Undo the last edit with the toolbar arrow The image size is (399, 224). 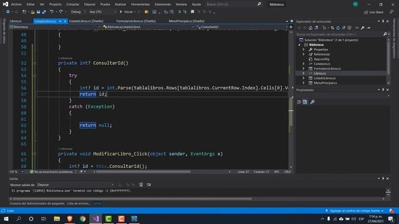52,12
